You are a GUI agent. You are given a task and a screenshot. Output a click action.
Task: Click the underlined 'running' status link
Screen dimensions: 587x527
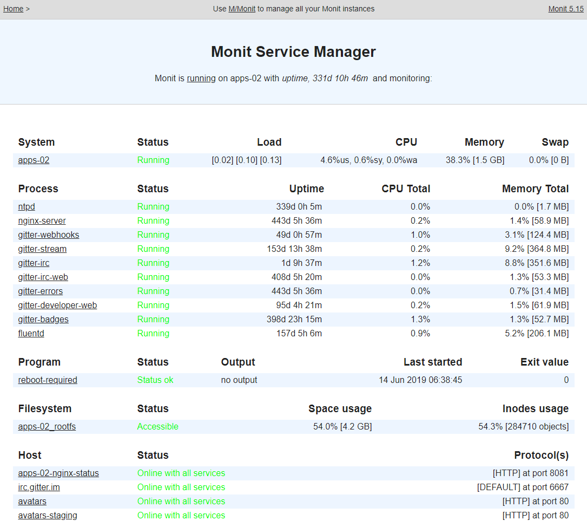(x=201, y=78)
